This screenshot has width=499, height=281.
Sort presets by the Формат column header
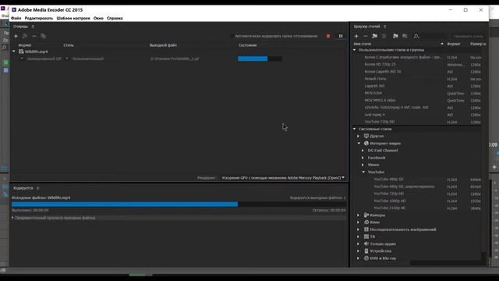click(454, 44)
